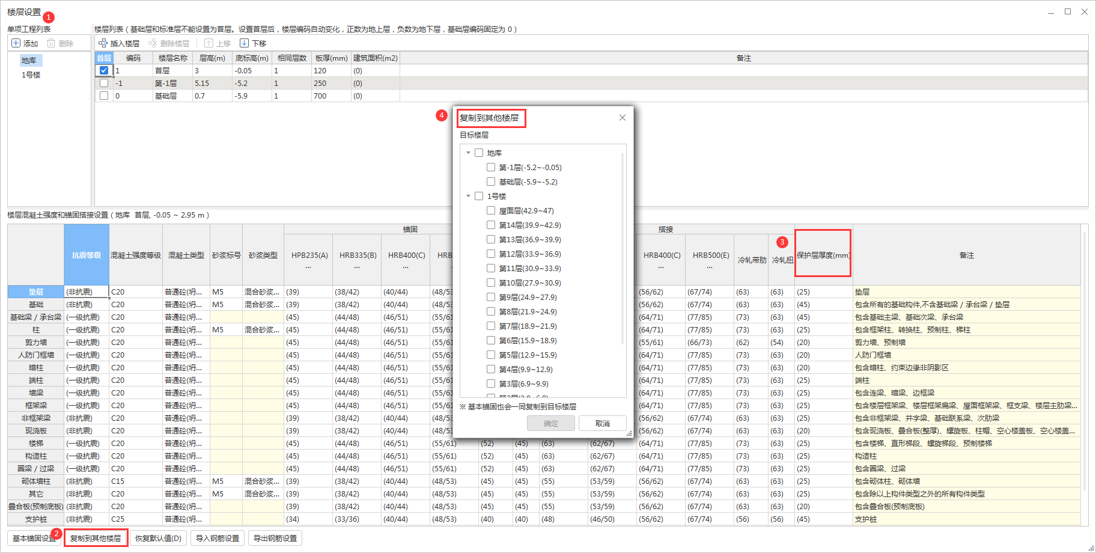Collapse the 1号楼 tree node arrow
Viewport: 1096px width, 553px height.
click(468, 196)
